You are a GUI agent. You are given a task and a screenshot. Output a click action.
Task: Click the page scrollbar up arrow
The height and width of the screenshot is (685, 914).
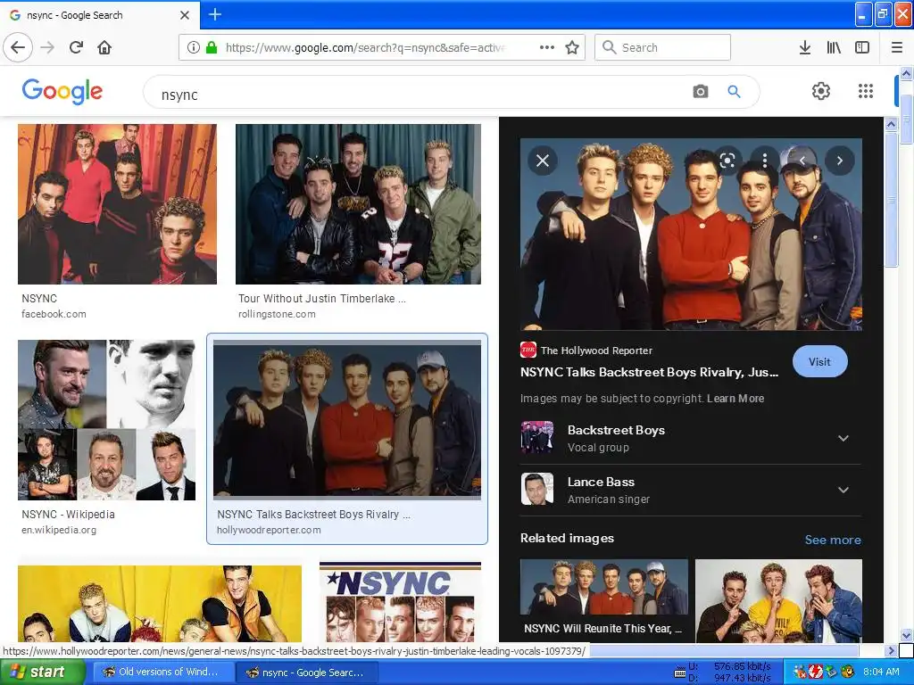[906, 73]
